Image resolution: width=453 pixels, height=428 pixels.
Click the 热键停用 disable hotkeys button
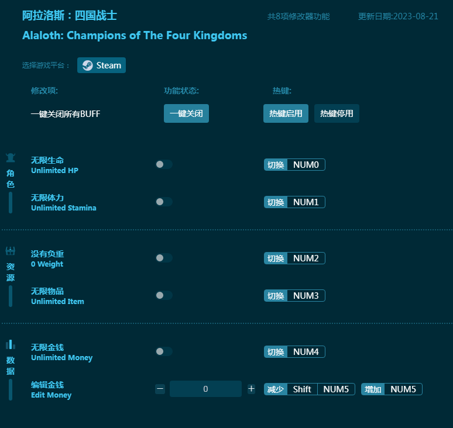point(337,113)
